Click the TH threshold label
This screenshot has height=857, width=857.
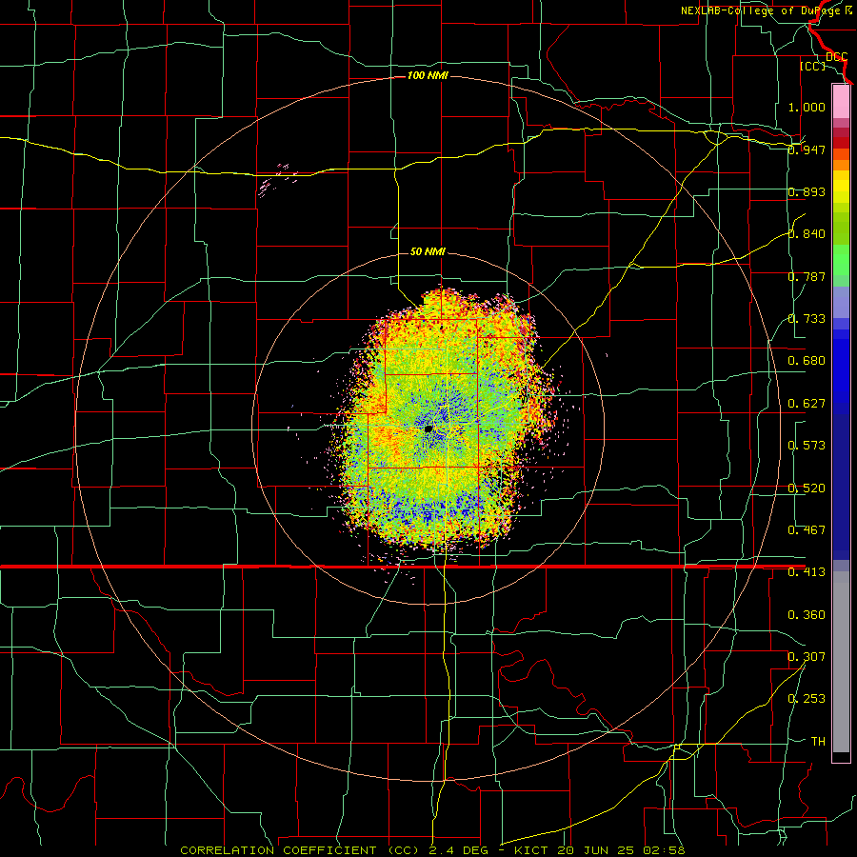click(818, 742)
